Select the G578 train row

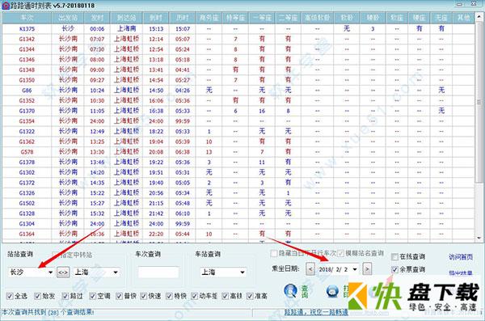tap(238, 152)
